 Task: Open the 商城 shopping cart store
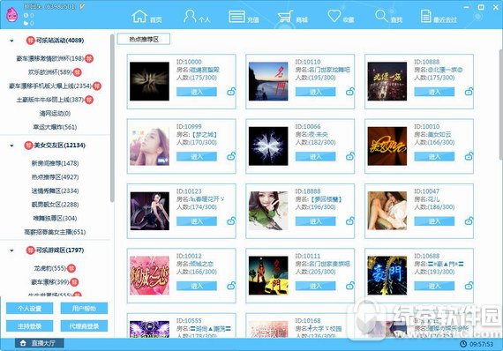[292, 17]
